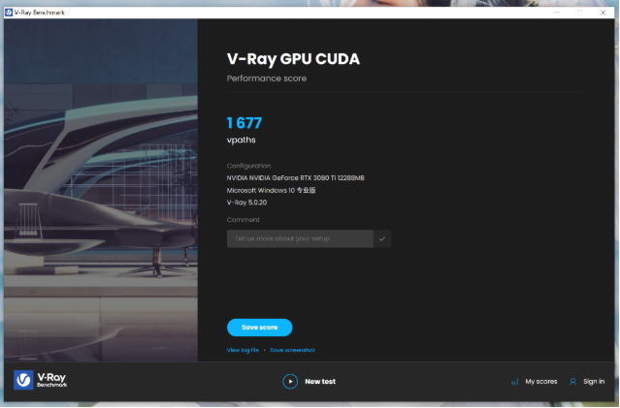
Task: Maximize the V-Ray Benchmark window
Action: tap(580, 12)
